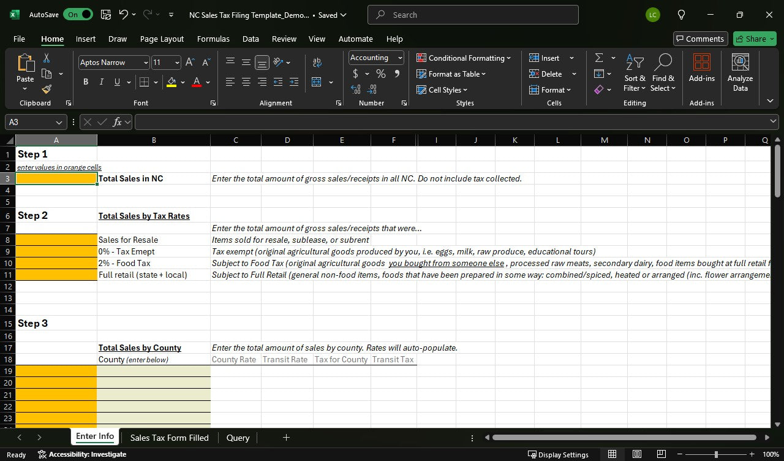
Task: Click the AutoSum sigma icon
Action: (599, 58)
